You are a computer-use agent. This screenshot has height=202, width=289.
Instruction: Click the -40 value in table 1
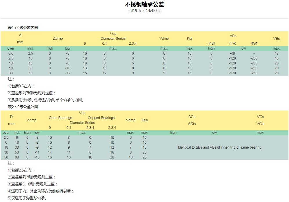[232, 53]
